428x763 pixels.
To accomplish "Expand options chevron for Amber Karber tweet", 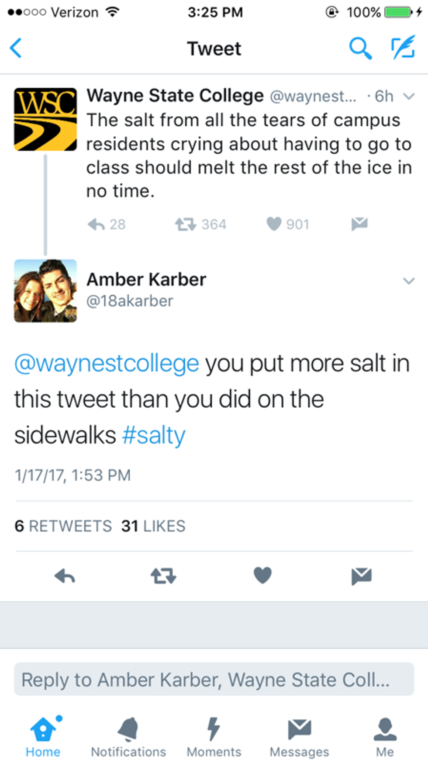I will [x=409, y=281].
